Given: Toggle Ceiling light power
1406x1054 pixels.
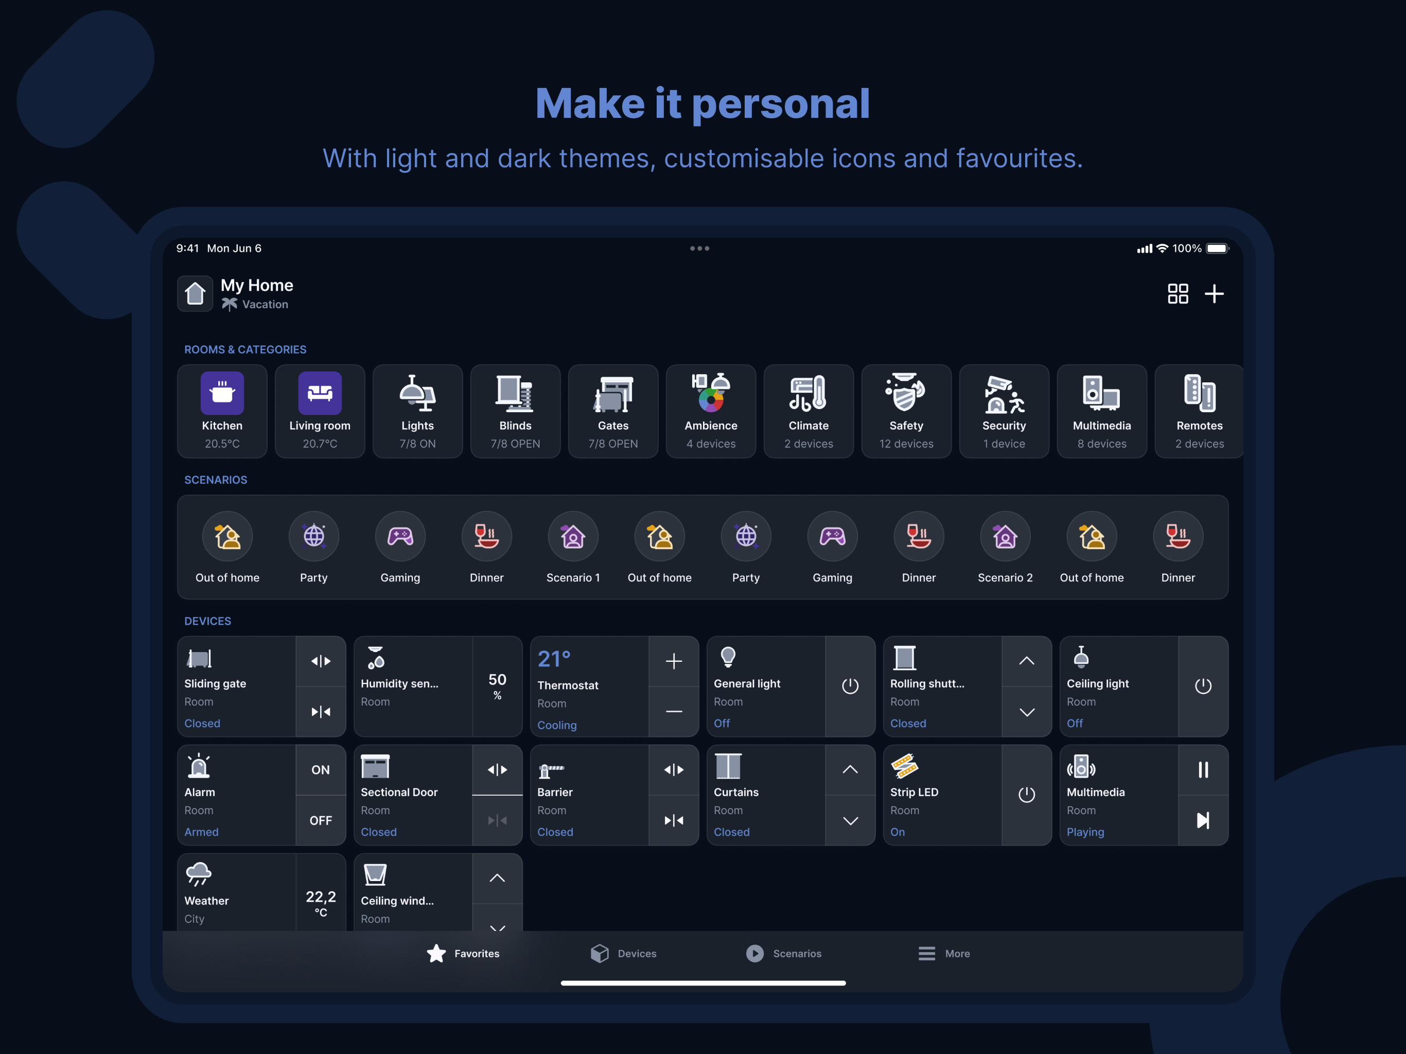Looking at the screenshot, I should tap(1203, 687).
